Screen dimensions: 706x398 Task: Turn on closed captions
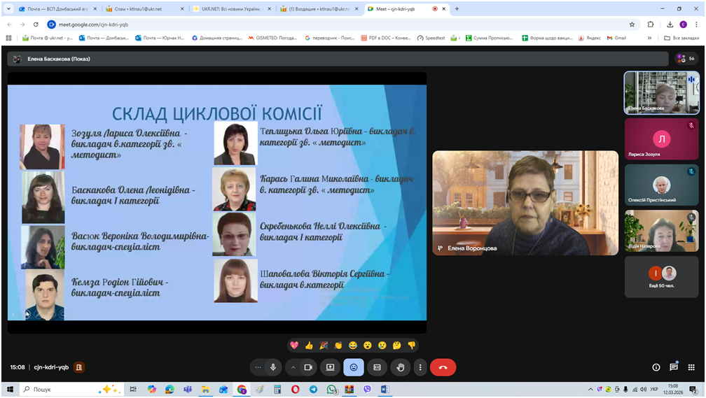pos(377,367)
